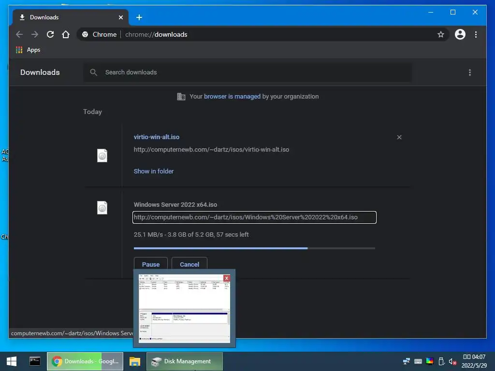Reload the Downloads page
This screenshot has width=495, height=371.
coord(50,34)
